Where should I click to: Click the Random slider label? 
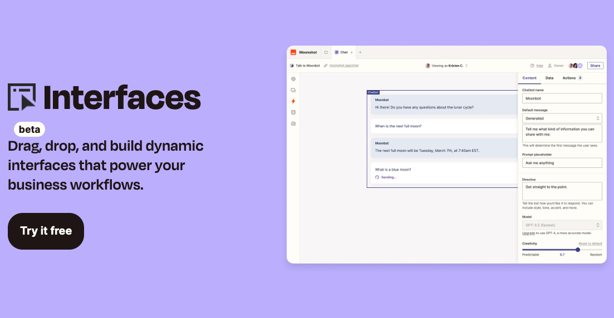(596, 255)
